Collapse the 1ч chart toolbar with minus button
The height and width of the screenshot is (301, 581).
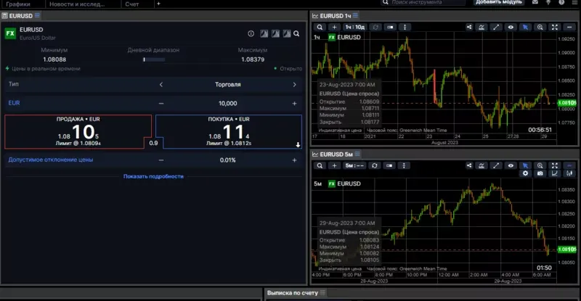click(x=569, y=27)
